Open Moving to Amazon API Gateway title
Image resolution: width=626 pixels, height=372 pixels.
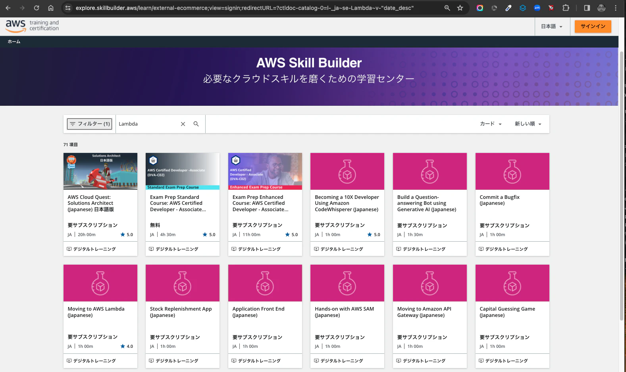[x=424, y=312]
